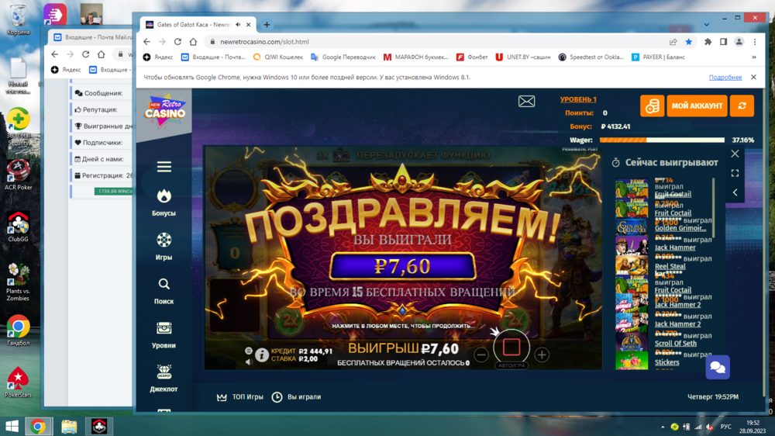775x436 pixels.
Task: Click the orange refresh balance icon
Action: click(x=742, y=106)
